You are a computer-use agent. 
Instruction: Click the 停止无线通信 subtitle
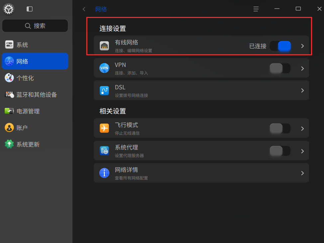coord(127,133)
